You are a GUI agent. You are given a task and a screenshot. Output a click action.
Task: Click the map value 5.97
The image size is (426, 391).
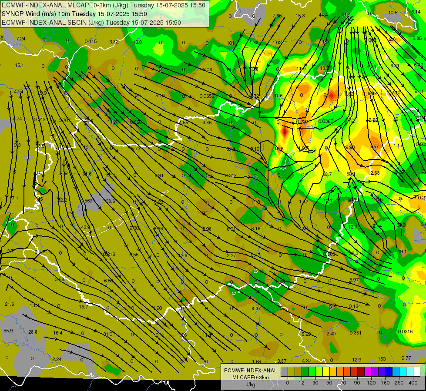[354, 280]
